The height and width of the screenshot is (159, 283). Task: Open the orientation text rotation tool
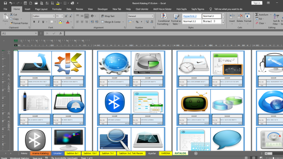[x=93, y=16]
